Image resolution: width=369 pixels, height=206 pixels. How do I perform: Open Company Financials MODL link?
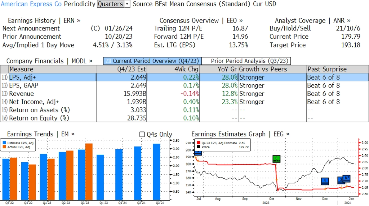(49, 61)
